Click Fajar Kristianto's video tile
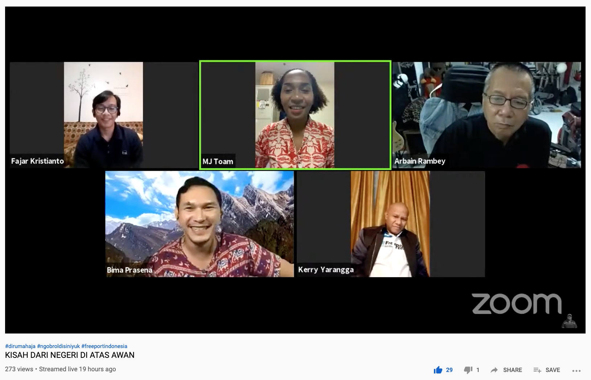This screenshot has height=380, width=591. 103,115
